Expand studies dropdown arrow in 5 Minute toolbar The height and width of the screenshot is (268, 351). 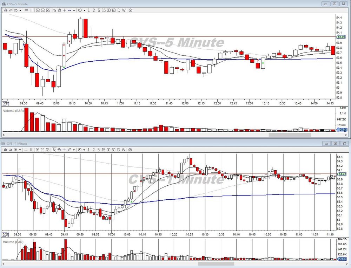(x=20, y=10)
